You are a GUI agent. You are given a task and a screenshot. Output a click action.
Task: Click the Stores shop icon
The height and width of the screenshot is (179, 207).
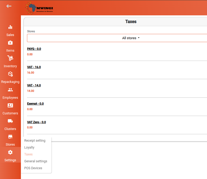click(10, 137)
